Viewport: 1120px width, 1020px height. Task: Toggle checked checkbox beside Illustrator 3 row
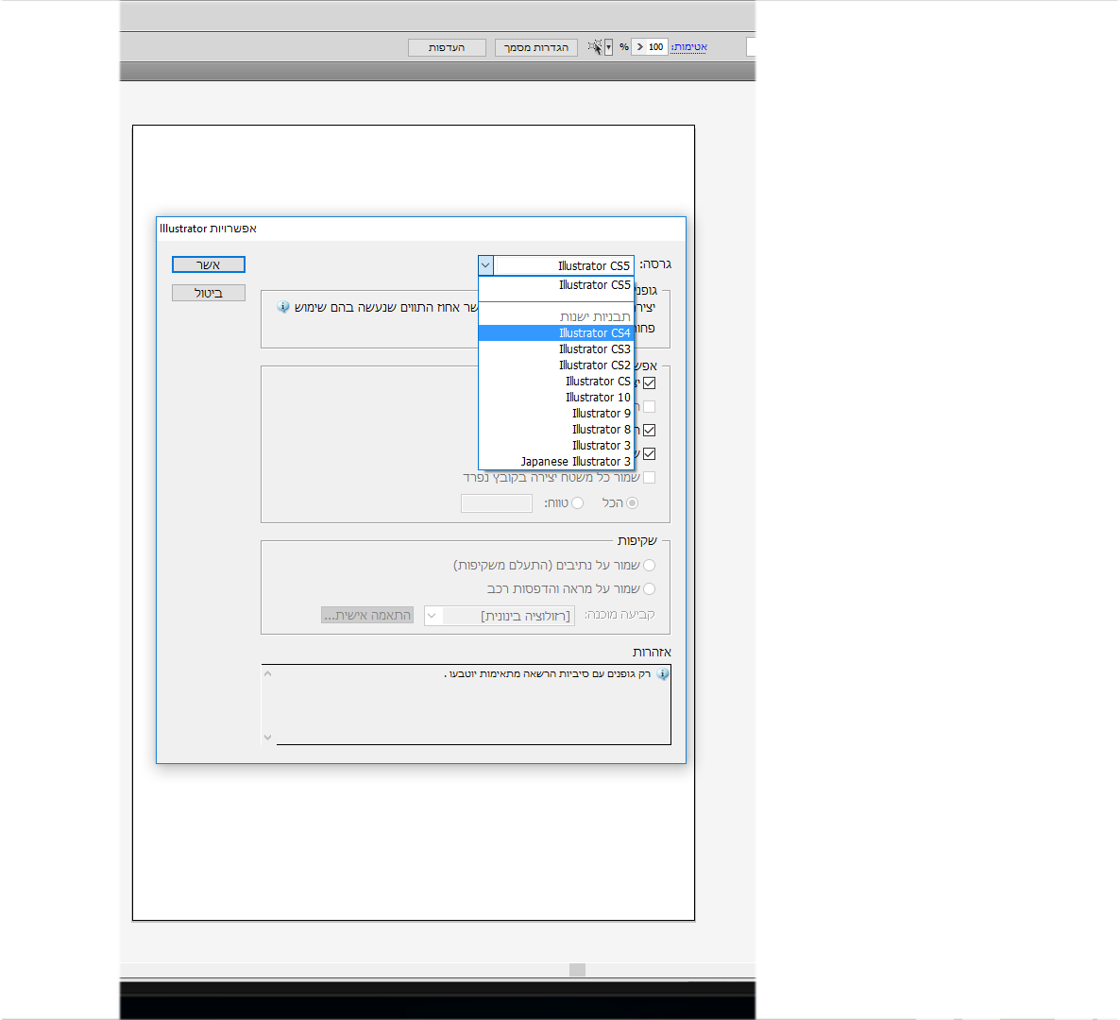650,453
